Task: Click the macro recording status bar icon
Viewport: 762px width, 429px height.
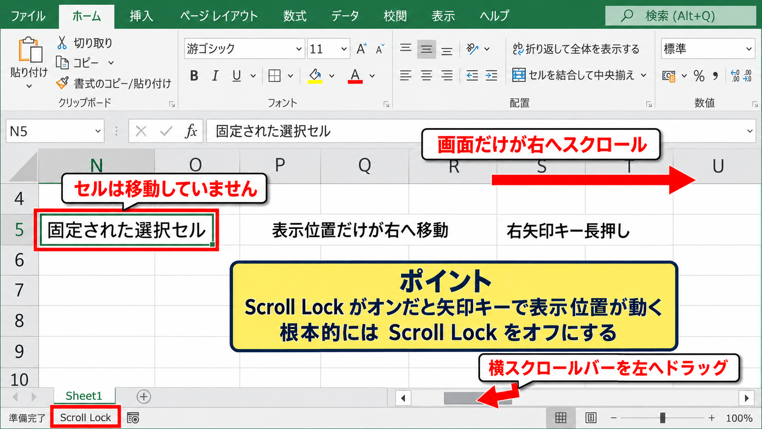Action: [133, 418]
